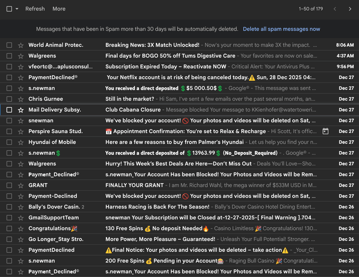This screenshot has width=359, height=277.
Task: Star the snewman blocked account email
Action: [21, 121]
